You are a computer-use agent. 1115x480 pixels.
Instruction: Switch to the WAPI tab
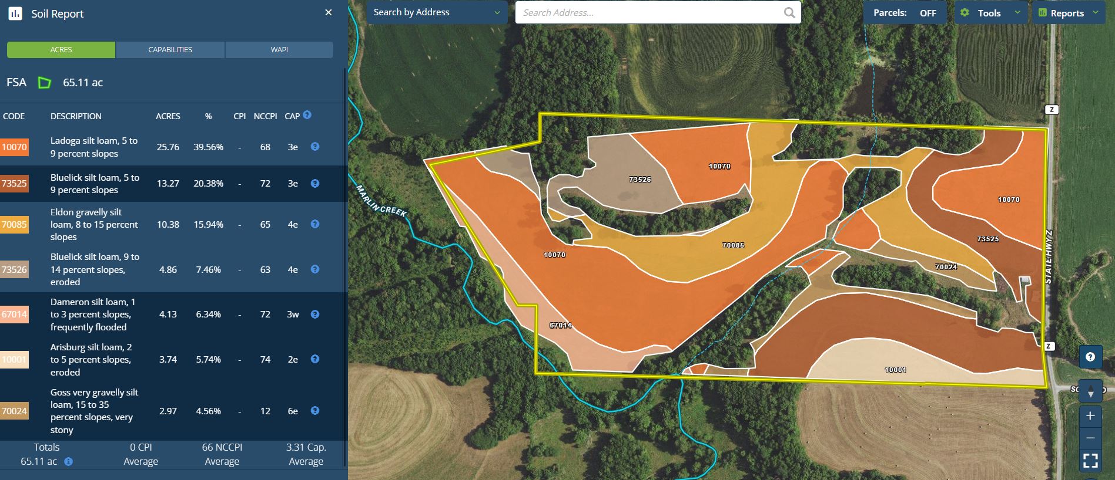pyautogui.click(x=279, y=50)
